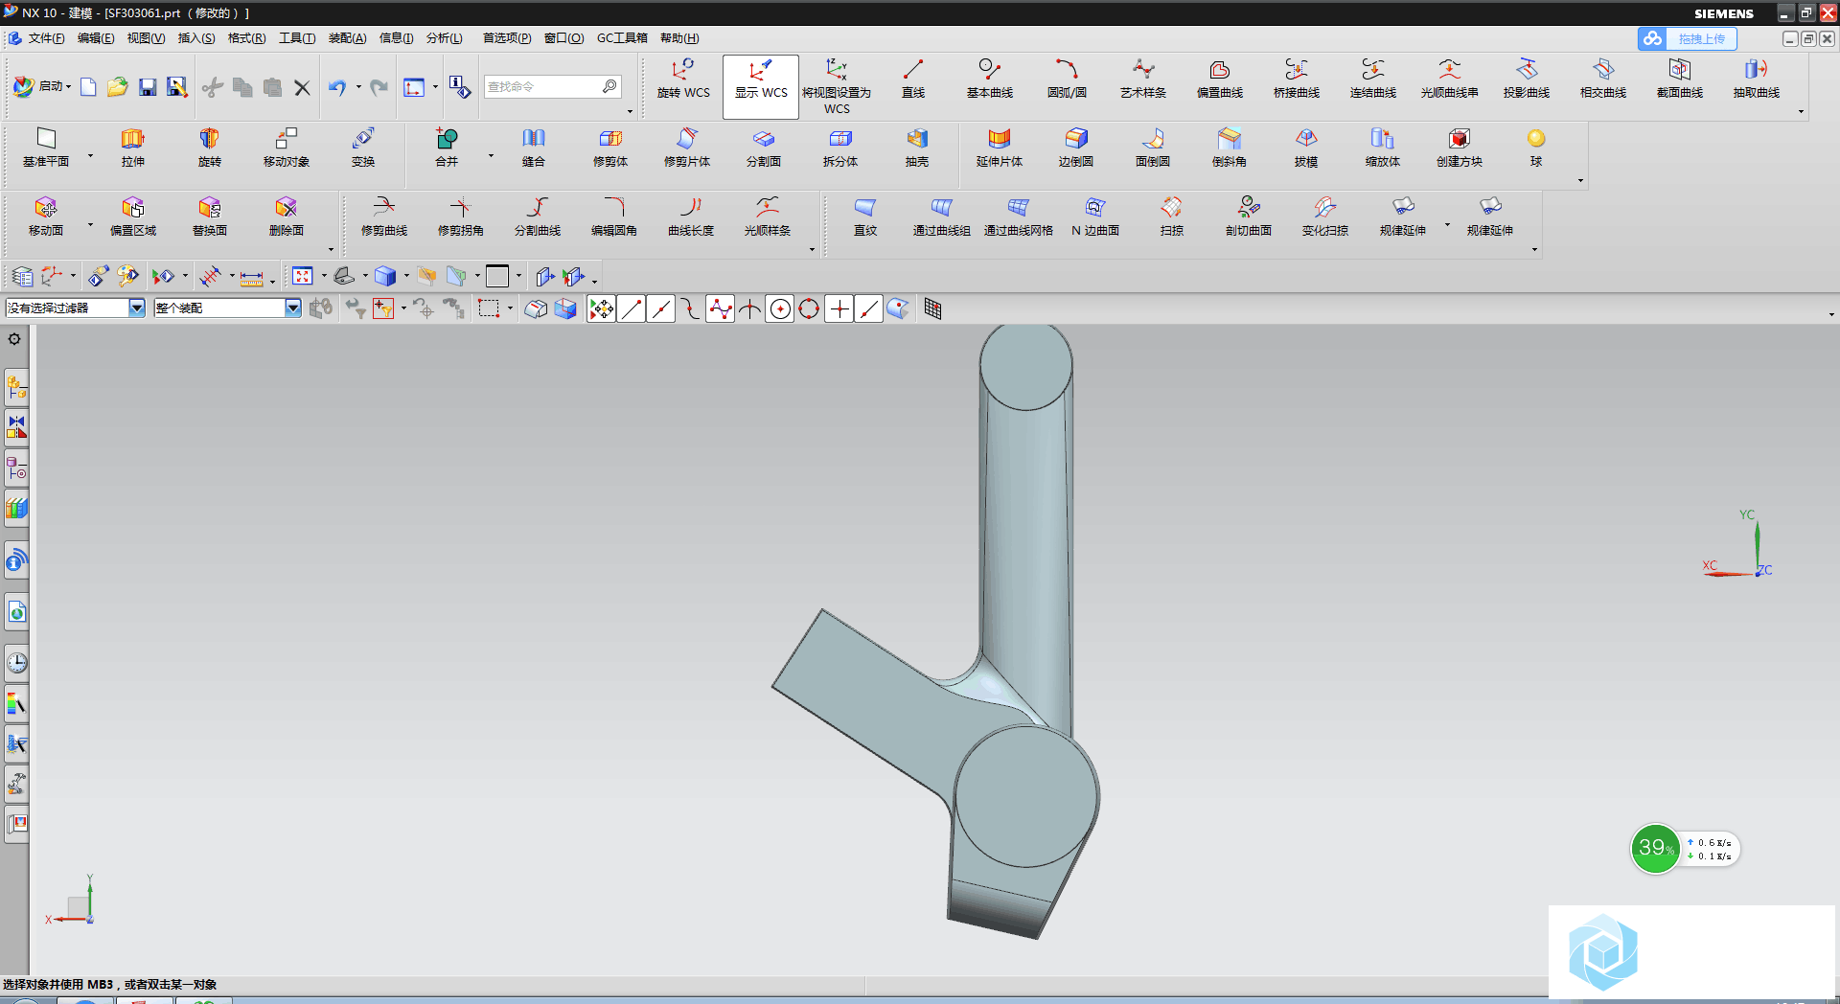Open the 文件(F) menu
Image resolution: width=1840 pixels, height=1004 pixels.
pos(46,38)
